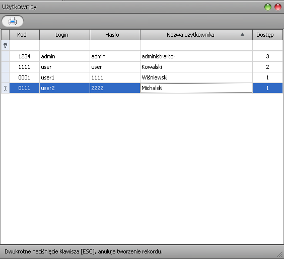The width and height of the screenshot is (284, 259).
Task: Click the printer icon button
Action: 13,21
